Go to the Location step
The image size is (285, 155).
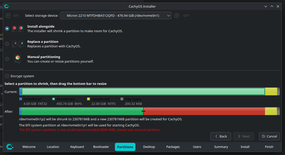point(53,147)
